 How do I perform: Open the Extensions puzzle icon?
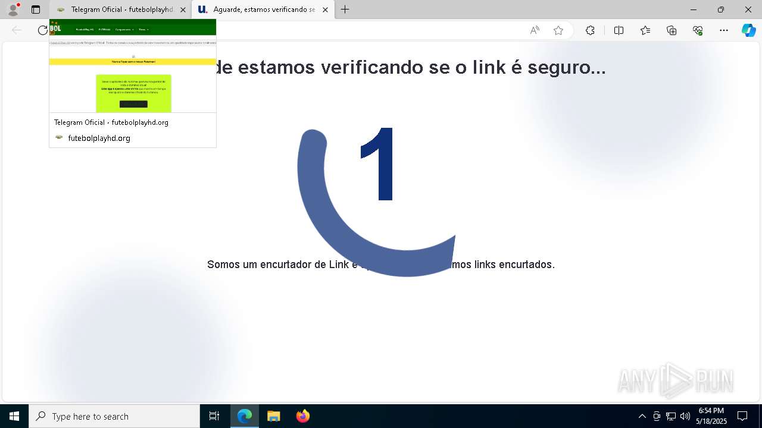click(x=590, y=30)
